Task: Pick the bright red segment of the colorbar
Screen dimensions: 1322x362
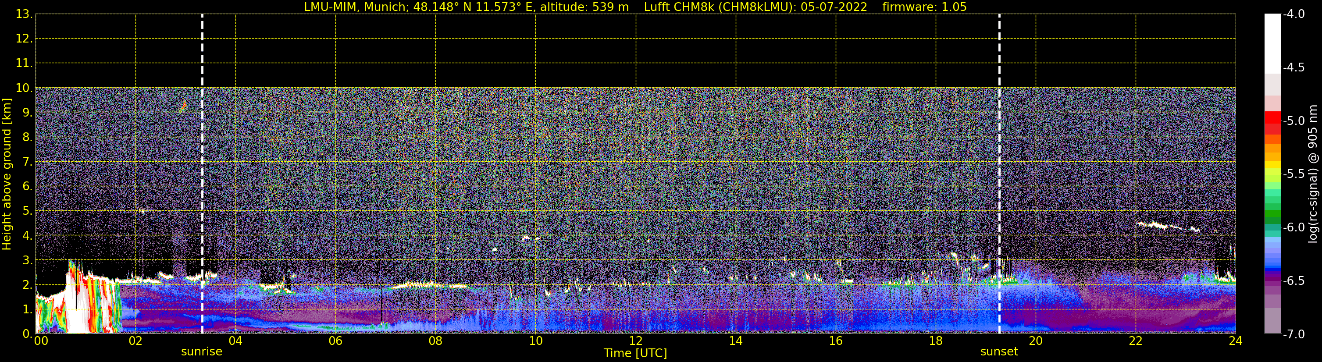Action: pos(1273,117)
